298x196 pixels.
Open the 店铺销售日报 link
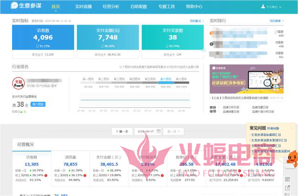tap(231, 111)
